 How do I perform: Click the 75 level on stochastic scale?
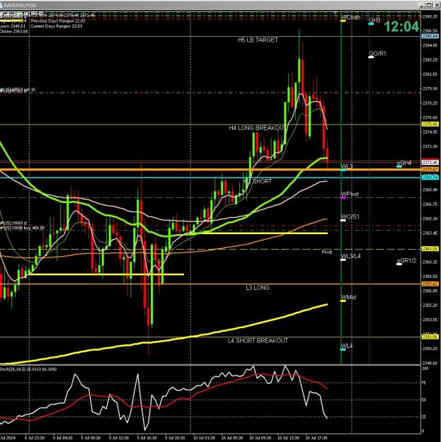424,383
